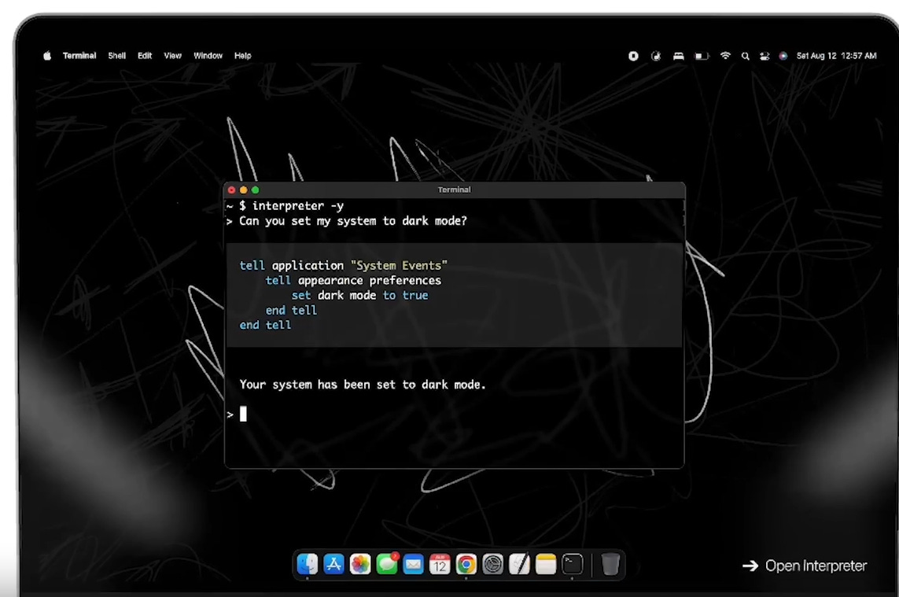Launch Google Chrome from the Dock

(466, 564)
